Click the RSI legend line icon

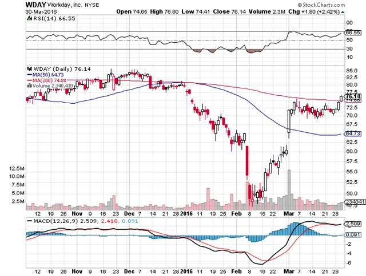click(29, 18)
